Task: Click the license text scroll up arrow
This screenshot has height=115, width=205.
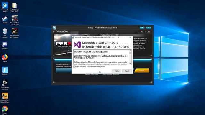Action: (130, 51)
